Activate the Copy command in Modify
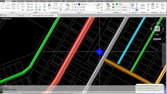Image resolution: width=167 pixels, height=94 pixels. [x=30, y=7]
